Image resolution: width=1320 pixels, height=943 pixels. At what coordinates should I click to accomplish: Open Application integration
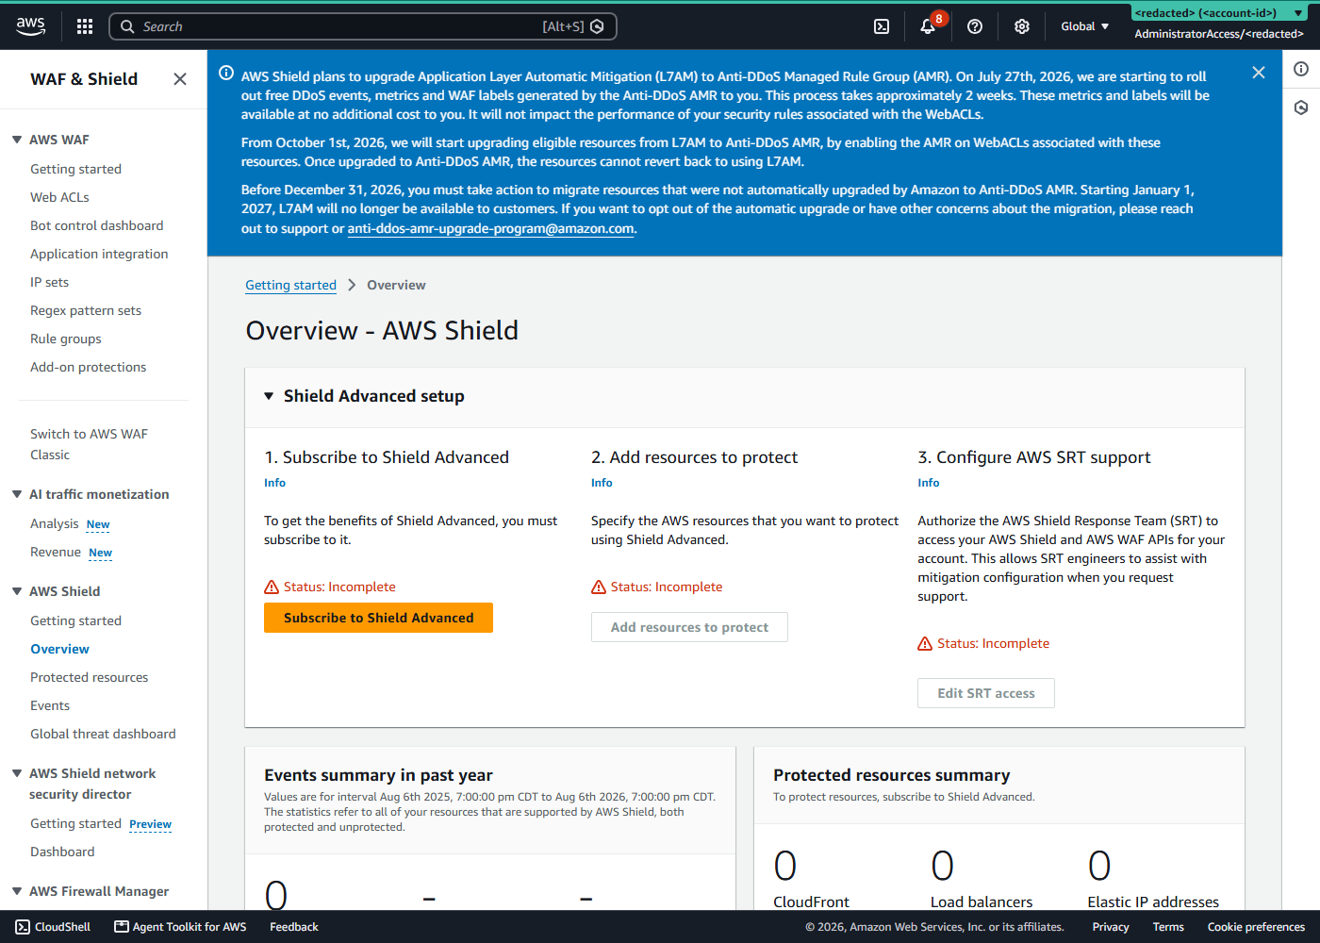[x=99, y=254]
